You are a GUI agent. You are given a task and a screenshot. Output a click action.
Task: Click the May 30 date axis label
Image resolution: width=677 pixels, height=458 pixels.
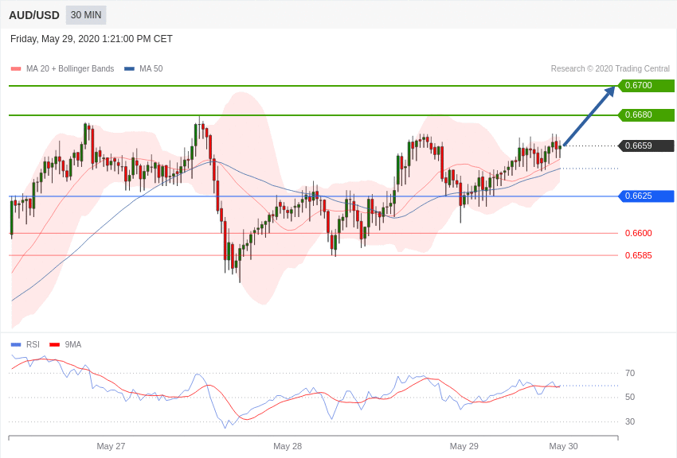pyautogui.click(x=563, y=446)
